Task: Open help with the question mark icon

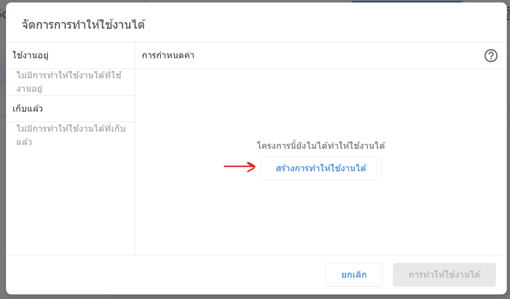Action: click(x=491, y=56)
